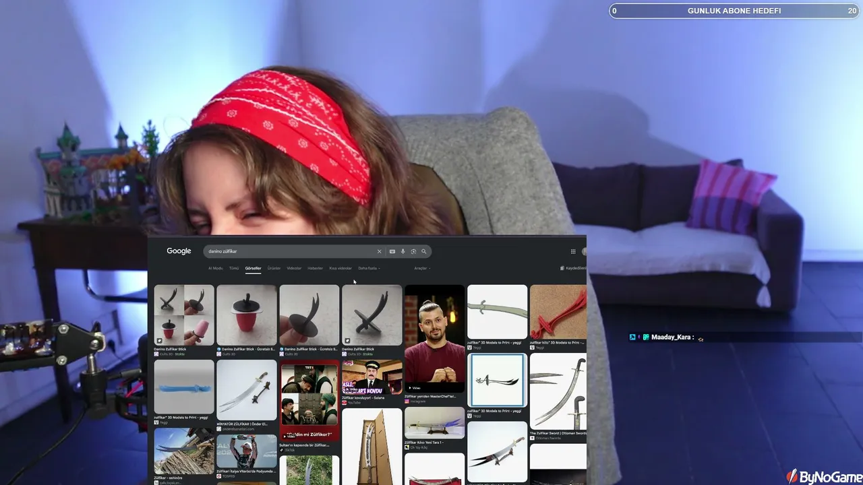Open the sword on woodpile thumbnail
This screenshot has height=485, width=863.
[184, 451]
